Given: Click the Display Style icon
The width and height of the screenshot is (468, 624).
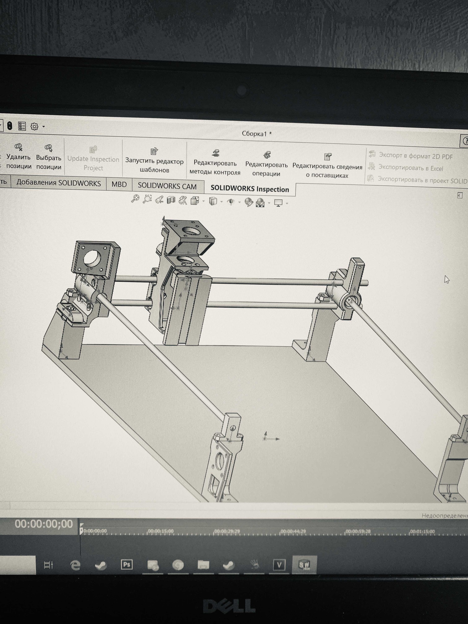Looking at the screenshot, I should (x=213, y=201).
